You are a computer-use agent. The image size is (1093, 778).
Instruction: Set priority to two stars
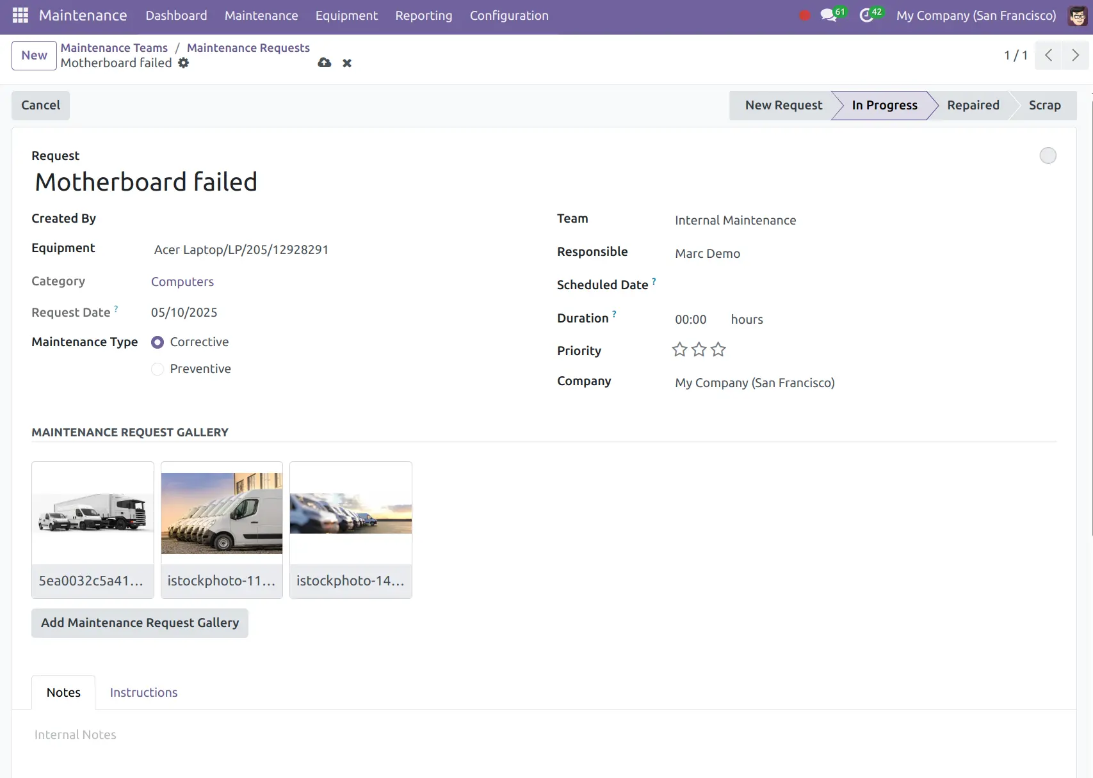[699, 349]
